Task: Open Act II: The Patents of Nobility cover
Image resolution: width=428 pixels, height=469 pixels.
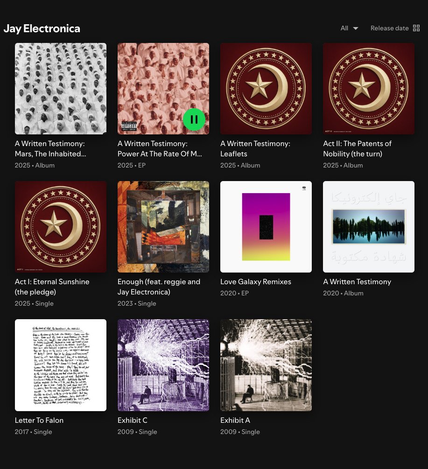Action: (x=369, y=89)
